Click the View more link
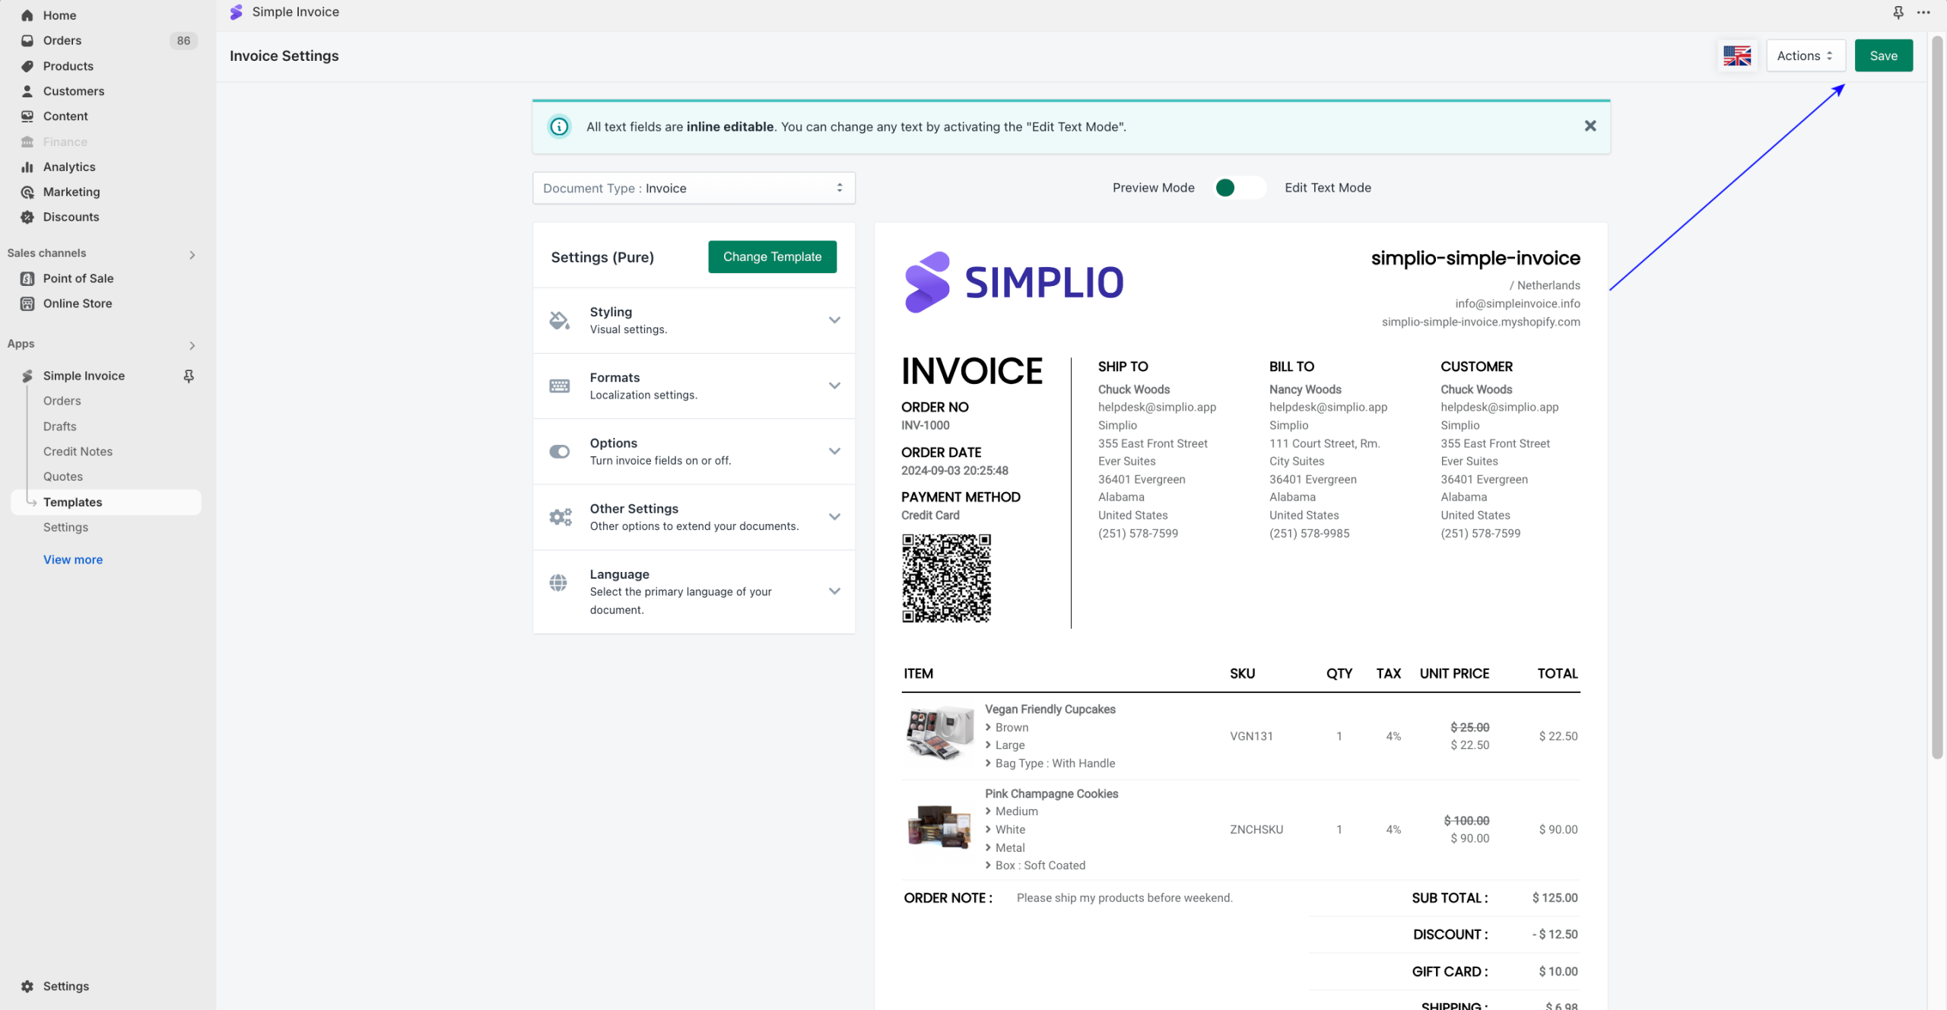1947x1010 pixels. tap(72, 559)
